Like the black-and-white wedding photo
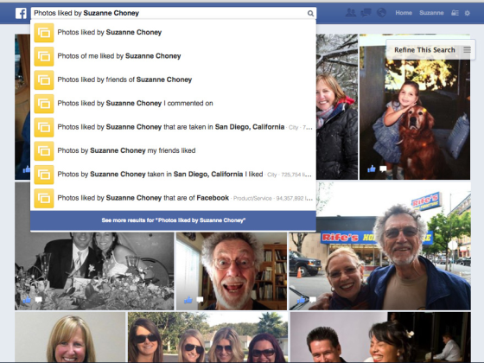 (x=27, y=299)
